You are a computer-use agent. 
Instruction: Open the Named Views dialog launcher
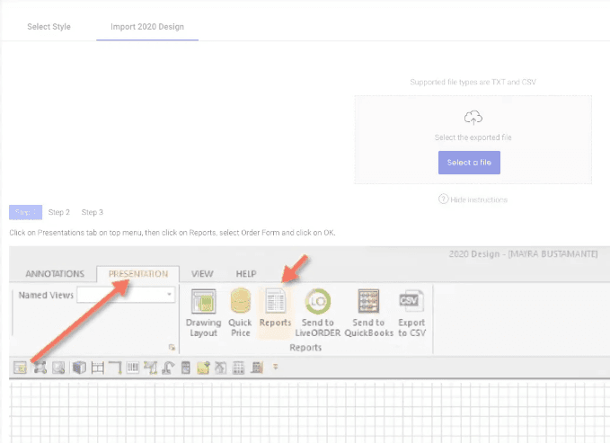[x=172, y=347]
